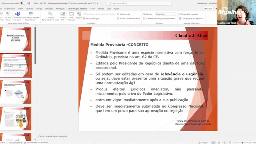Click the Claudia José Abud webcam video
Image resolution: width=256 pixels, height=144 pixels.
pyautogui.click(x=236, y=12)
